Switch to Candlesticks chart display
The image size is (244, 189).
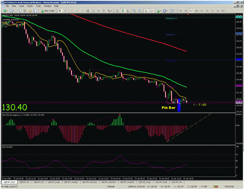coord(123,11)
